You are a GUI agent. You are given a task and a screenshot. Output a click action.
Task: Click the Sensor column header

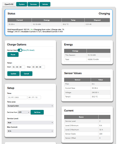click(x=77, y=80)
